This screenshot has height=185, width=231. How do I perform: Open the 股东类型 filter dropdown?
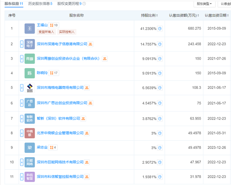[204, 4]
